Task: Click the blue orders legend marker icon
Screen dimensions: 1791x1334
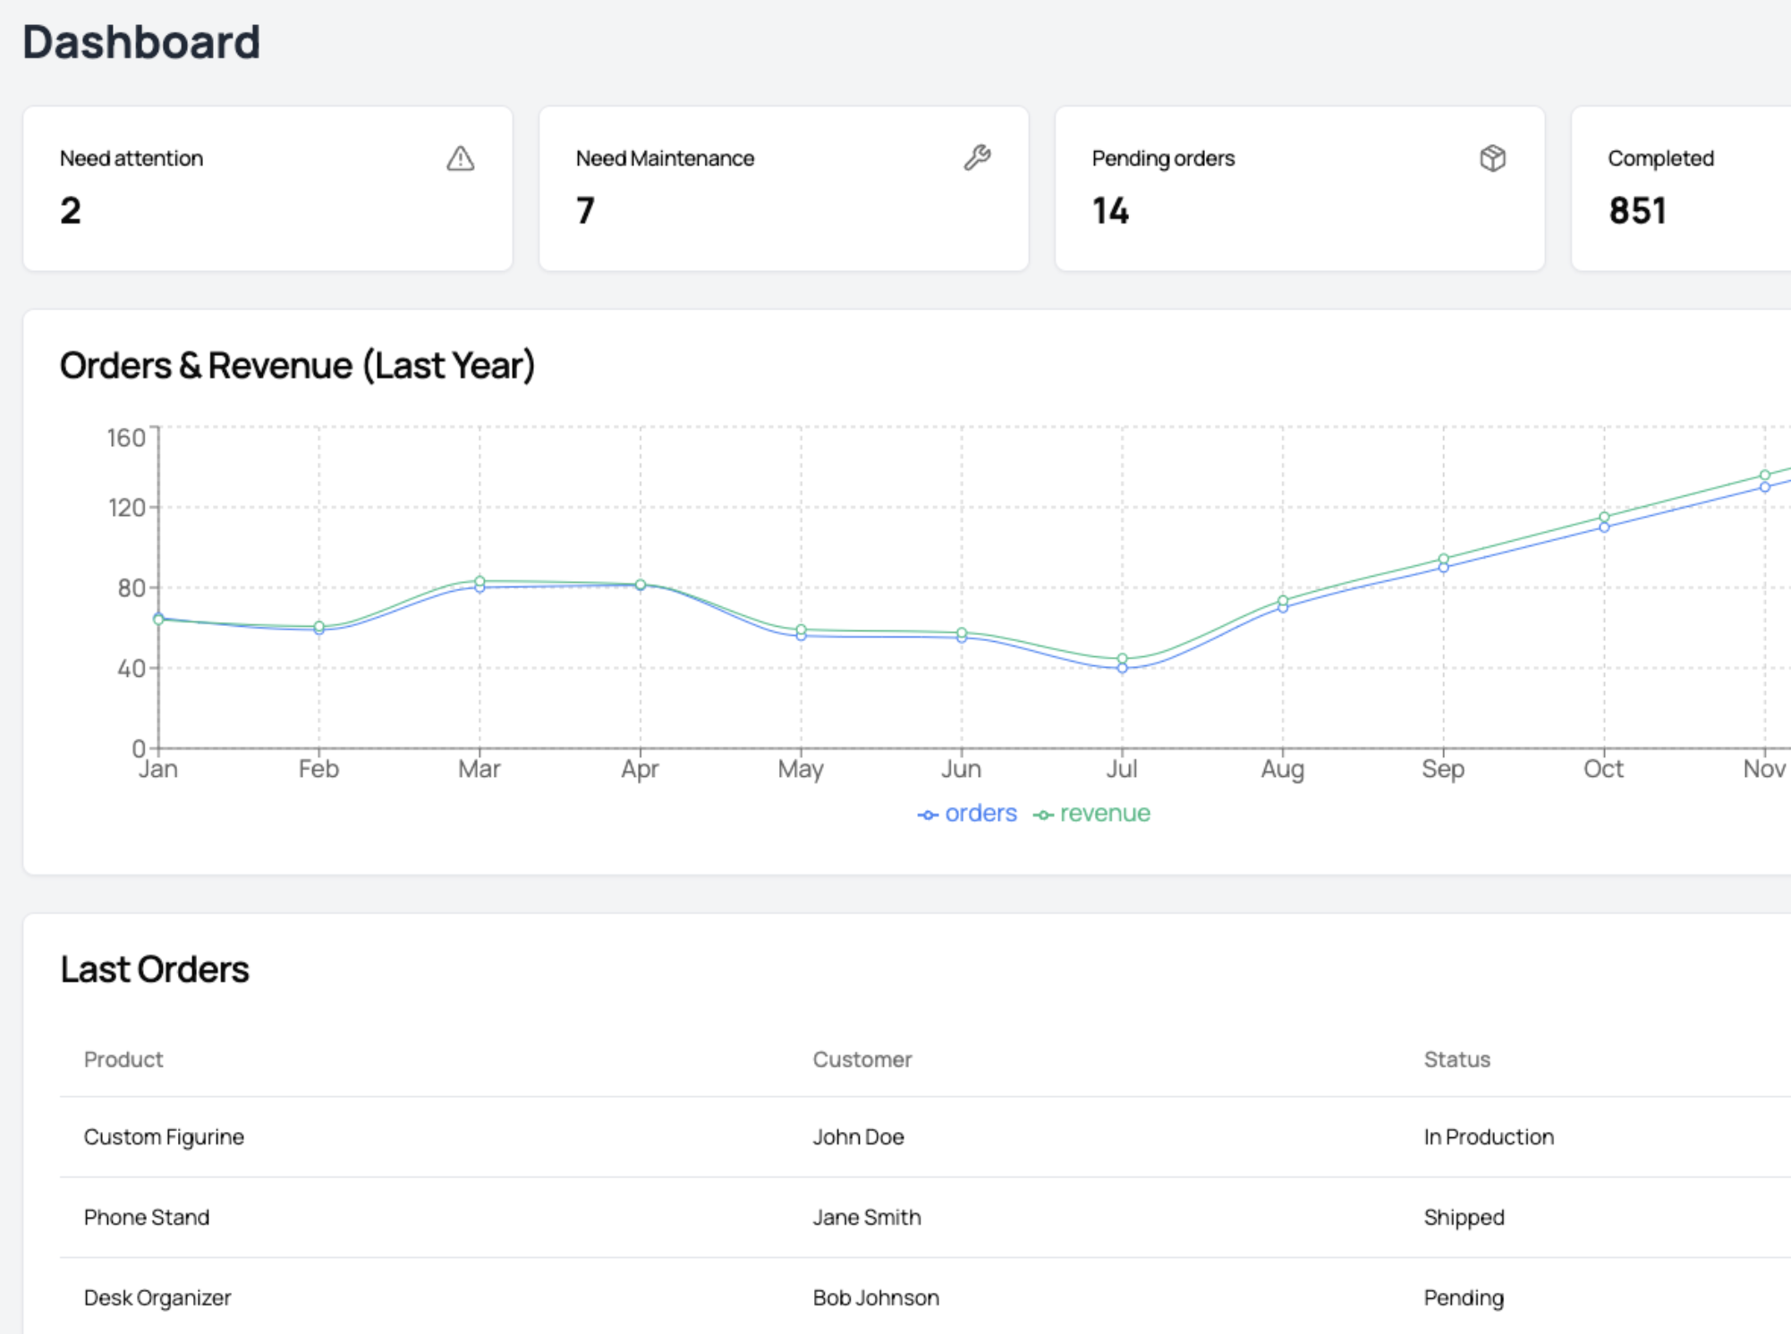Action: (x=928, y=814)
